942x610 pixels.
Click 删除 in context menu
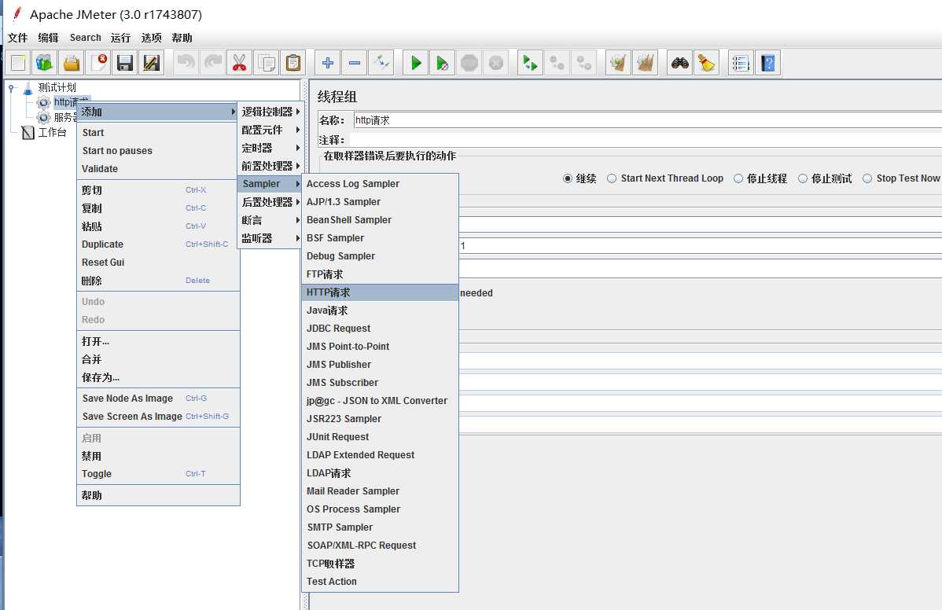click(x=158, y=281)
